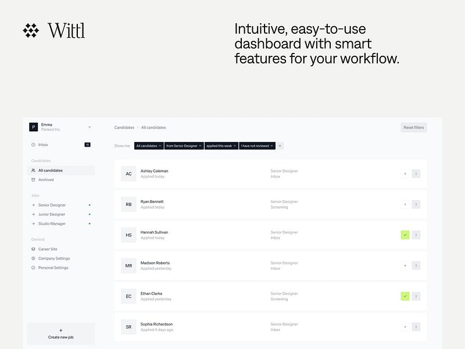465x349 pixels.
Task: Click three-dot menu for Ashley Coleman
Action: pyautogui.click(x=416, y=173)
